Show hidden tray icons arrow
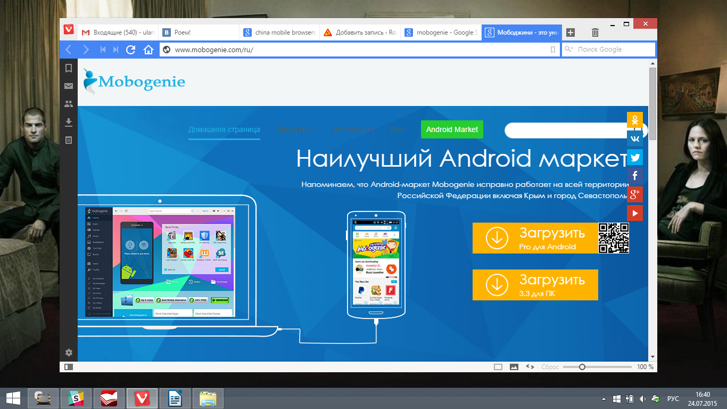This screenshot has height=409, width=727. click(604, 398)
